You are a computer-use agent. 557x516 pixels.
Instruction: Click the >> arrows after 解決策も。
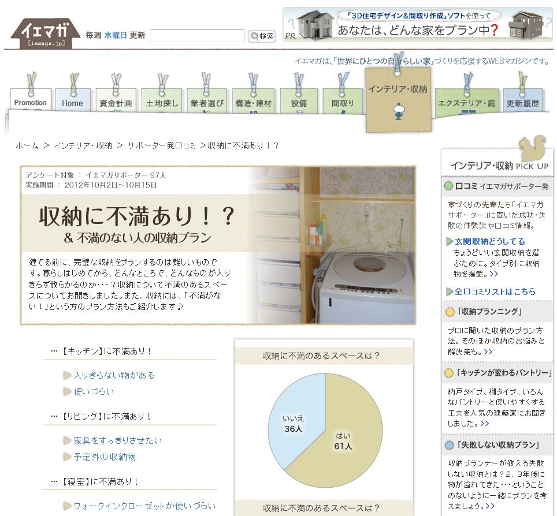(488, 352)
